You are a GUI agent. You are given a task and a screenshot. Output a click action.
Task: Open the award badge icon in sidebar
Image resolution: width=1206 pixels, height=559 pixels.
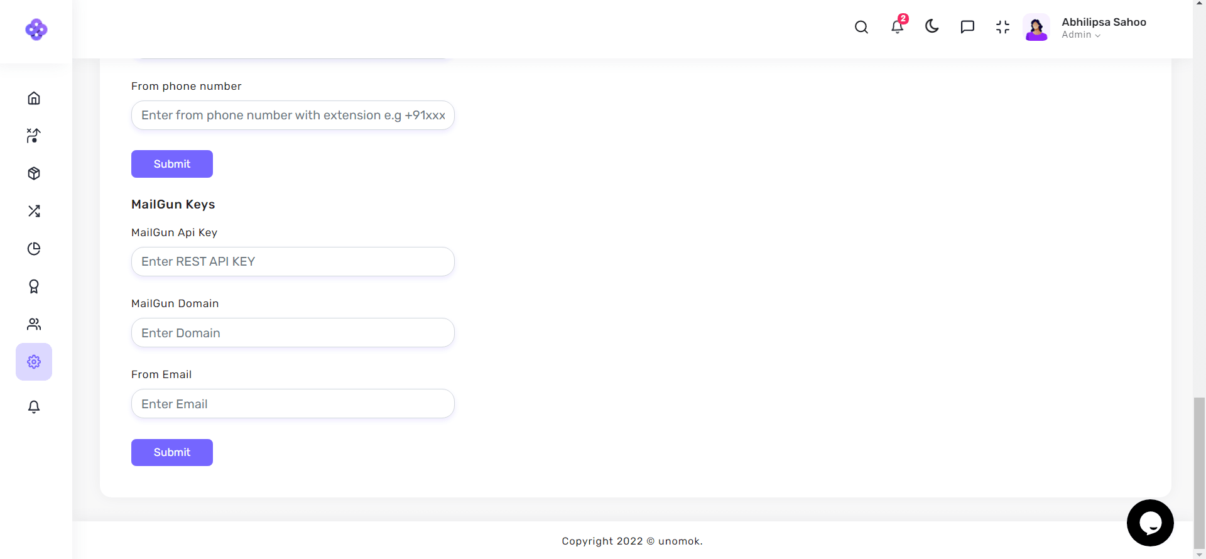click(34, 286)
